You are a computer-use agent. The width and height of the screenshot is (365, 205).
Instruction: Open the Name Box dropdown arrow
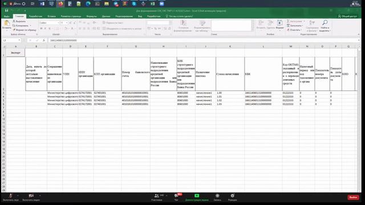[x=19, y=40]
